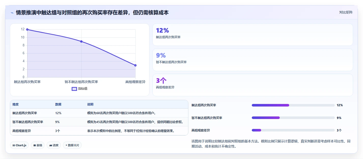363x159 pixels.
Task: Click the chart data point for 触达组再次购买率
Action: 27,30
